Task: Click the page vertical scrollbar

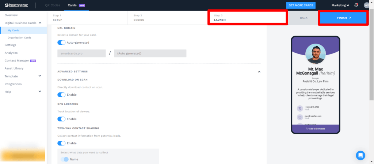Action: (371, 55)
